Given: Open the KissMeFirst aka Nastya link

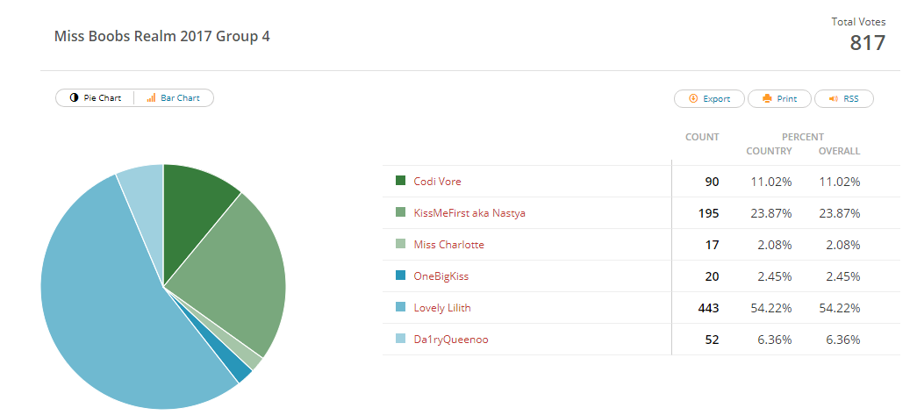Looking at the screenshot, I should coord(469,212).
